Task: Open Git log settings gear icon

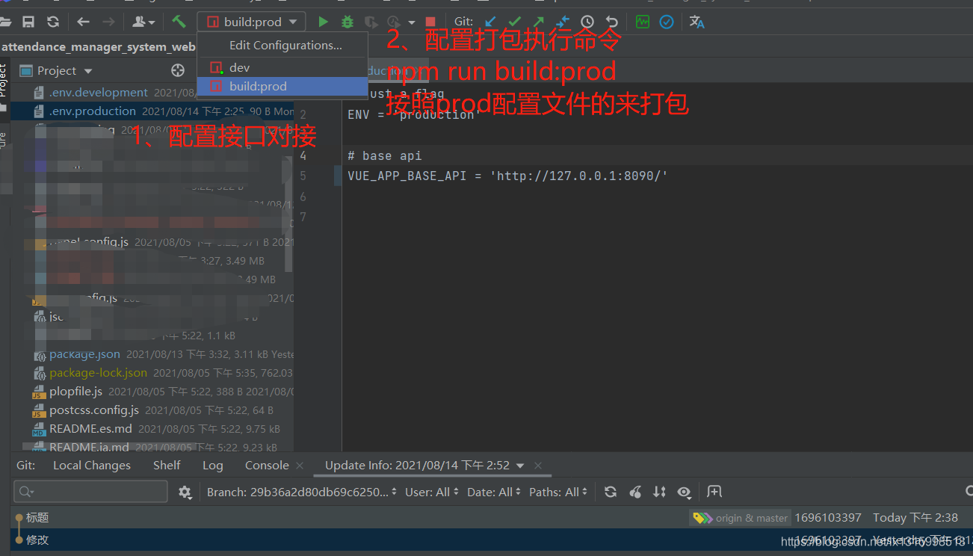Action: click(185, 492)
